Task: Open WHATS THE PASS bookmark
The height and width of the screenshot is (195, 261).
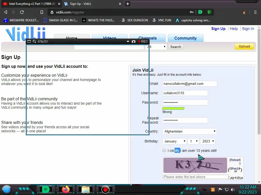Action: pyautogui.click(x=99, y=20)
